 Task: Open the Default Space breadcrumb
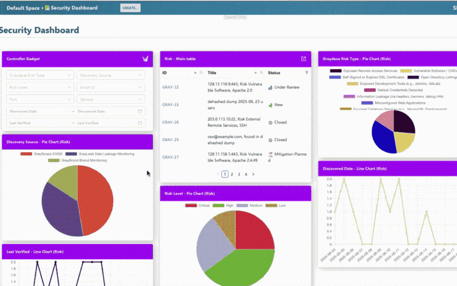pos(23,8)
